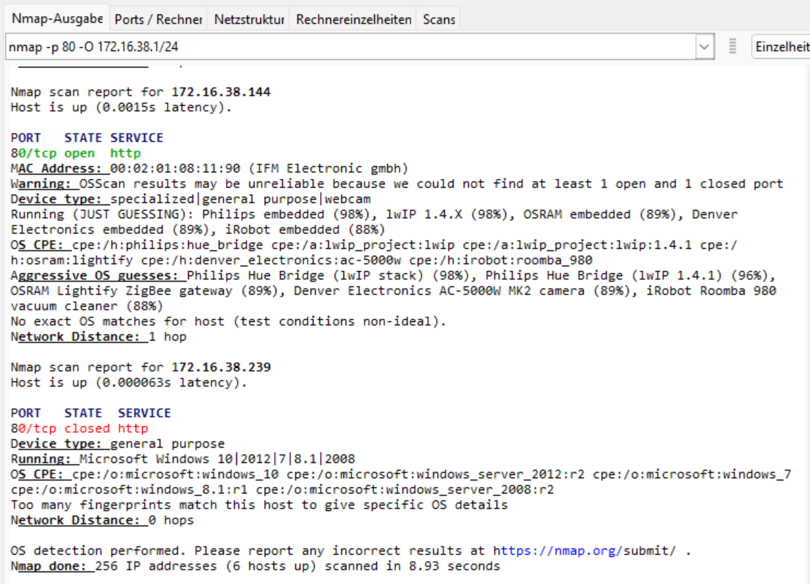Expand the scan command dropdown arrow

[x=704, y=47]
